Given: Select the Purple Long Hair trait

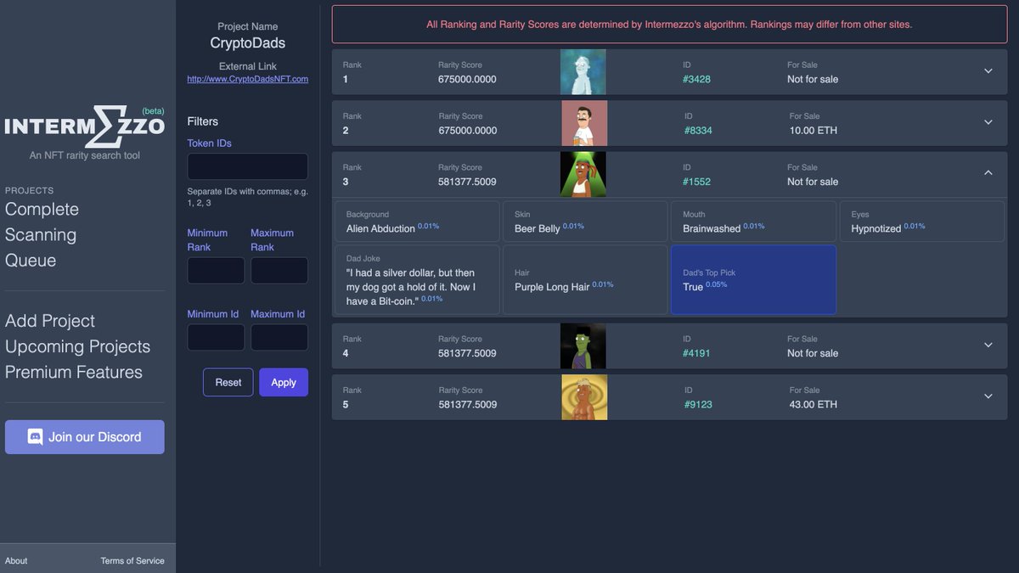Looking at the screenshot, I should click(x=585, y=280).
